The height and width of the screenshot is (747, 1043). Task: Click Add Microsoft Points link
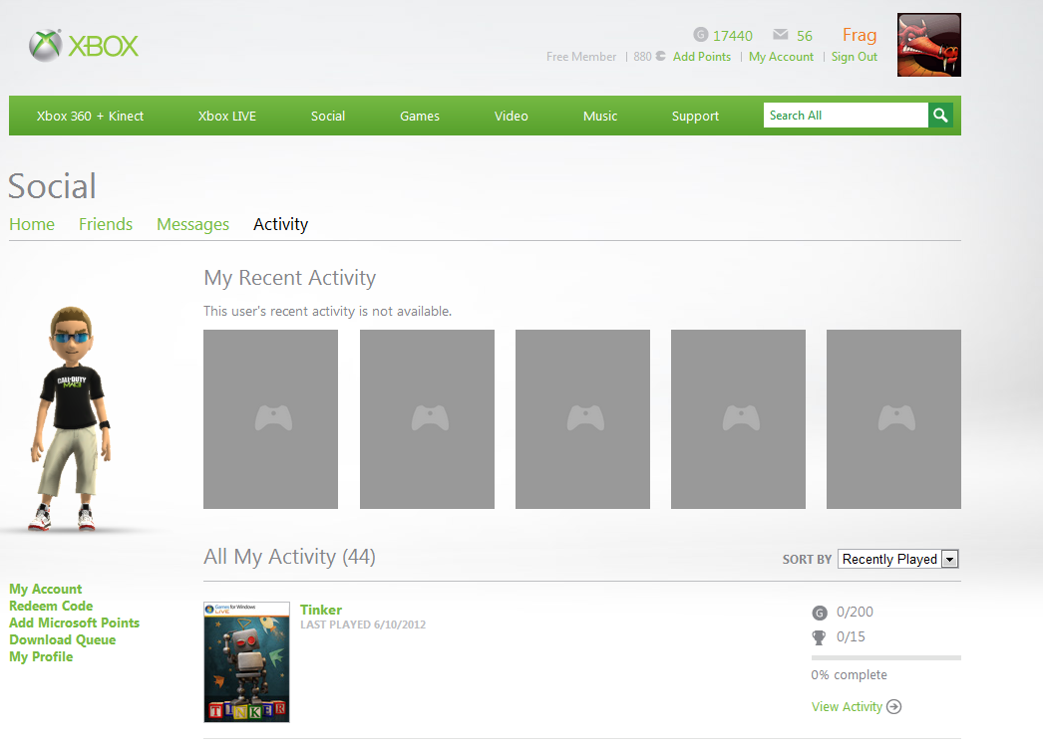74,622
